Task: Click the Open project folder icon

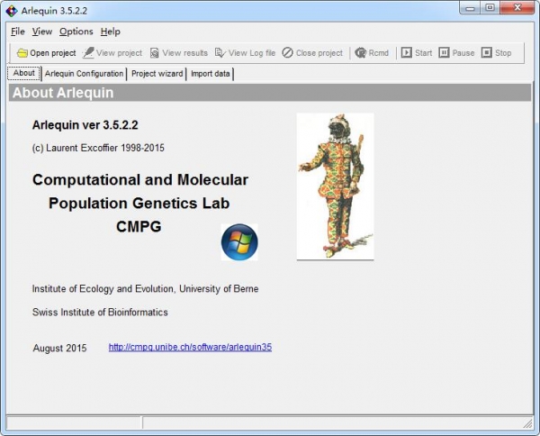Action: point(22,53)
